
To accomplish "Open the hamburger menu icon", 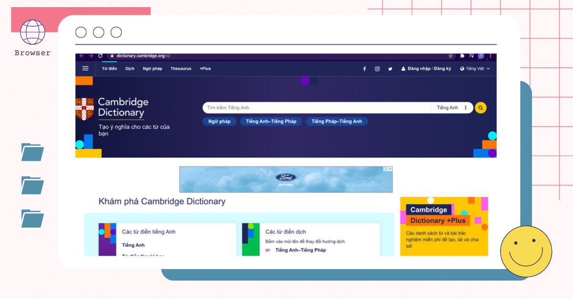I will (85, 68).
